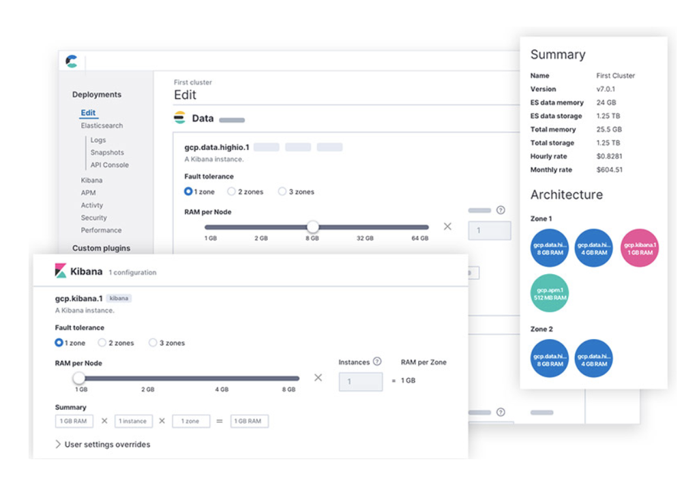
Task: Go to APM in the sidebar
Action: (88, 192)
